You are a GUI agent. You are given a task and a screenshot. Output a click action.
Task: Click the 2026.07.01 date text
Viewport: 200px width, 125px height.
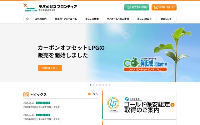click(29, 115)
